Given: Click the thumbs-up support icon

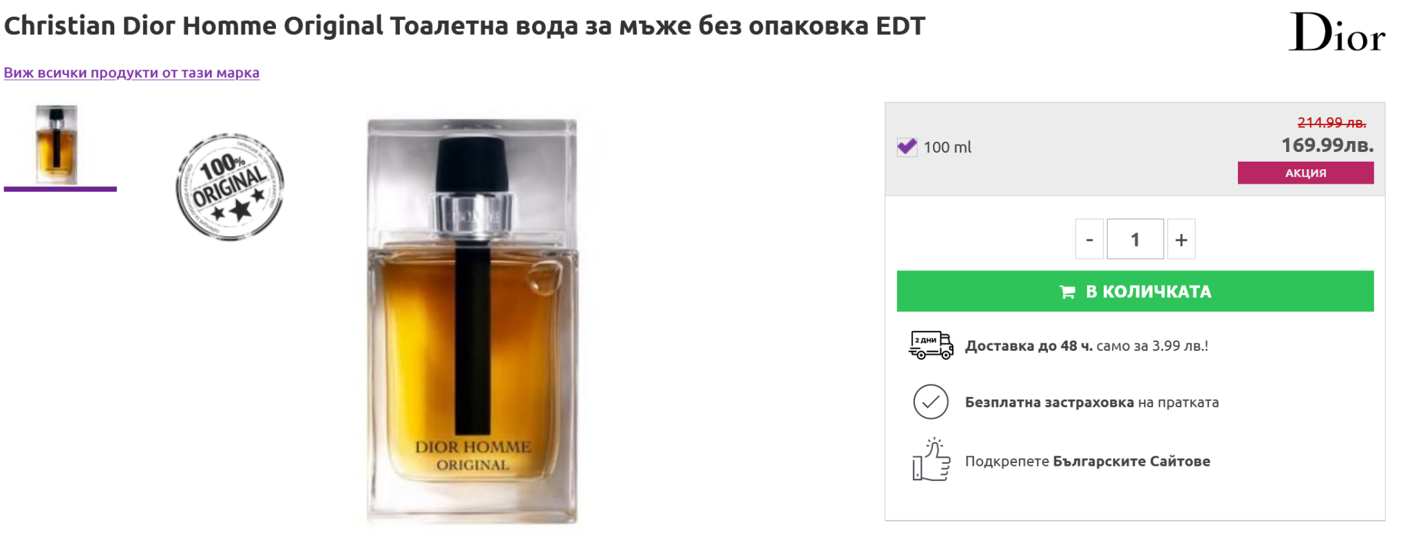Looking at the screenshot, I should point(931,460).
